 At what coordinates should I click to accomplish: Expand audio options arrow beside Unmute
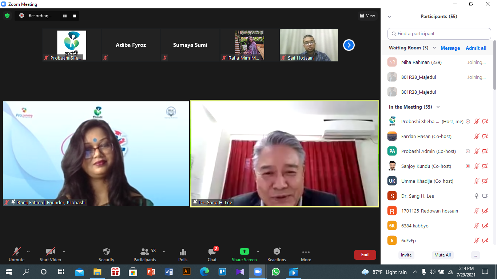pos(28,251)
